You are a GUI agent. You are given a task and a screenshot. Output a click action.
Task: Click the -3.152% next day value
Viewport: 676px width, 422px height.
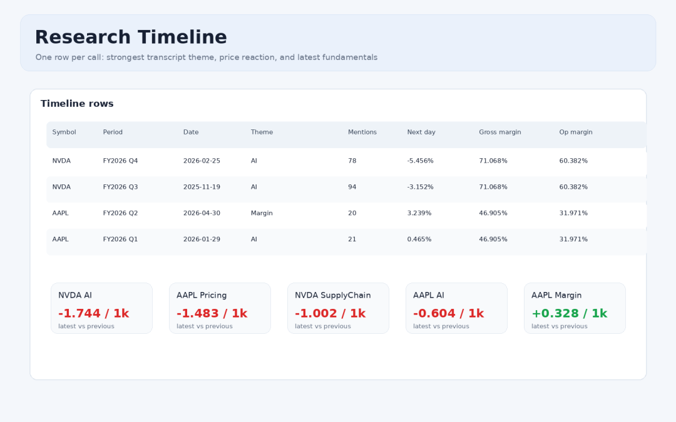(x=421, y=187)
